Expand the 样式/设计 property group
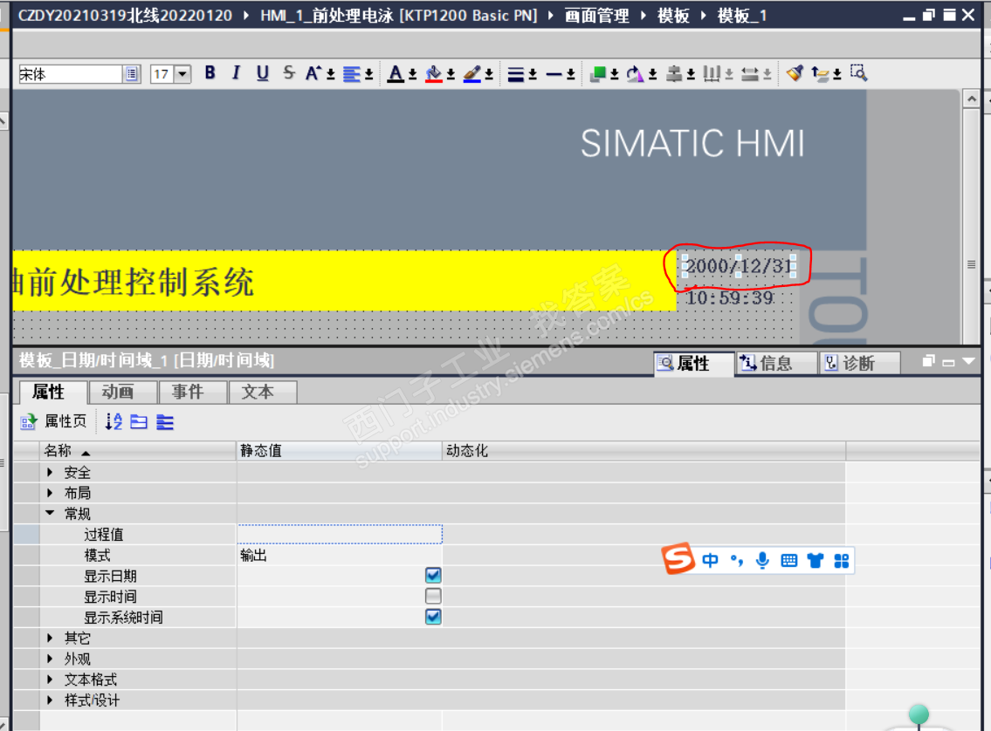This screenshot has height=731, width=991. point(50,700)
